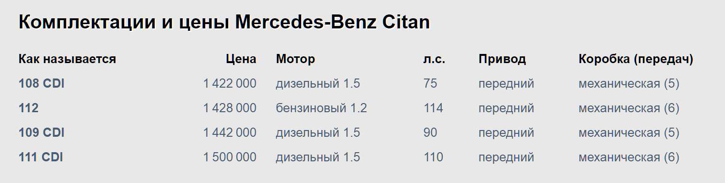Screen dimensions: 725x183
Task: Click the бензиновый 1.2 engine cell
Action: pos(321,108)
